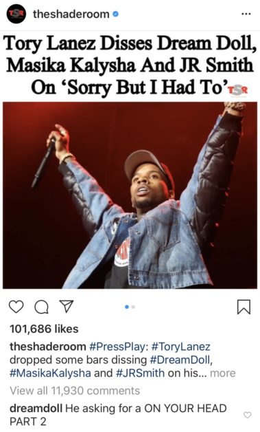Tap the verified badge next to theshaderoom
Viewport: 260px width, 432px height.
(x=116, y=14)
